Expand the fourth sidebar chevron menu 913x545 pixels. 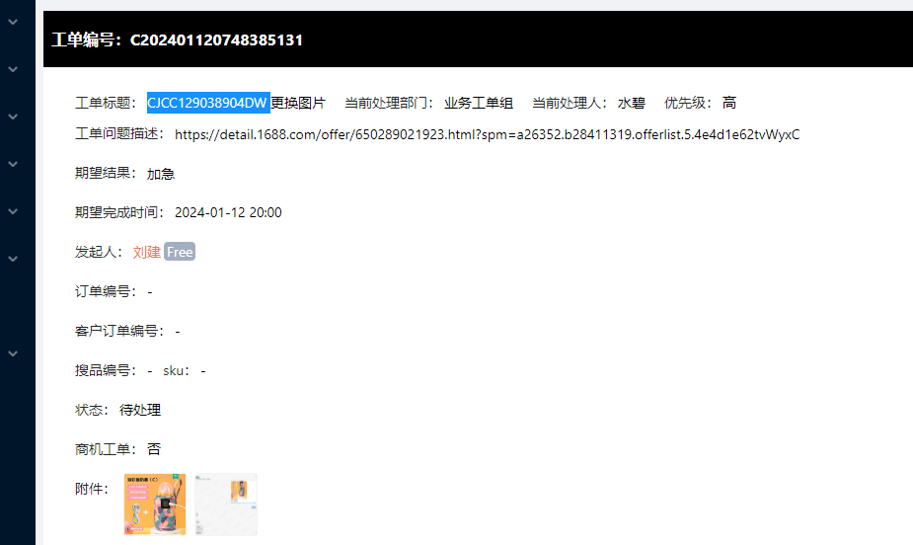[13, 164]
